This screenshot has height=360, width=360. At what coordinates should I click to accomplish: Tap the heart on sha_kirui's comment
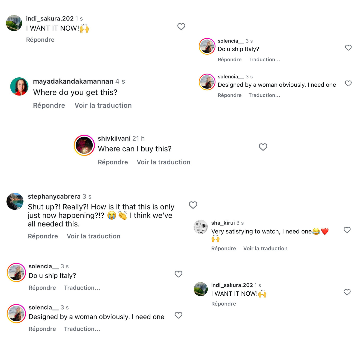pyautogui.click(x=347, y=230)
